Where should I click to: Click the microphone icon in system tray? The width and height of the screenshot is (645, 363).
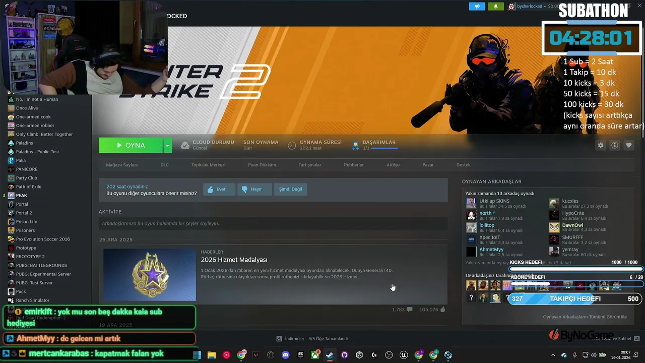575,355
